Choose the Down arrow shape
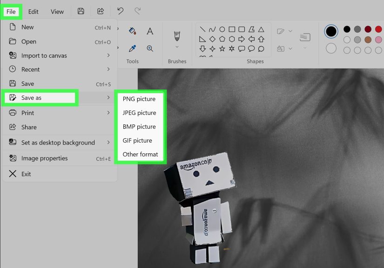Image resolution: width=384 pixels, height=268 pixels. pyautogui.click(x=202, y=48)
